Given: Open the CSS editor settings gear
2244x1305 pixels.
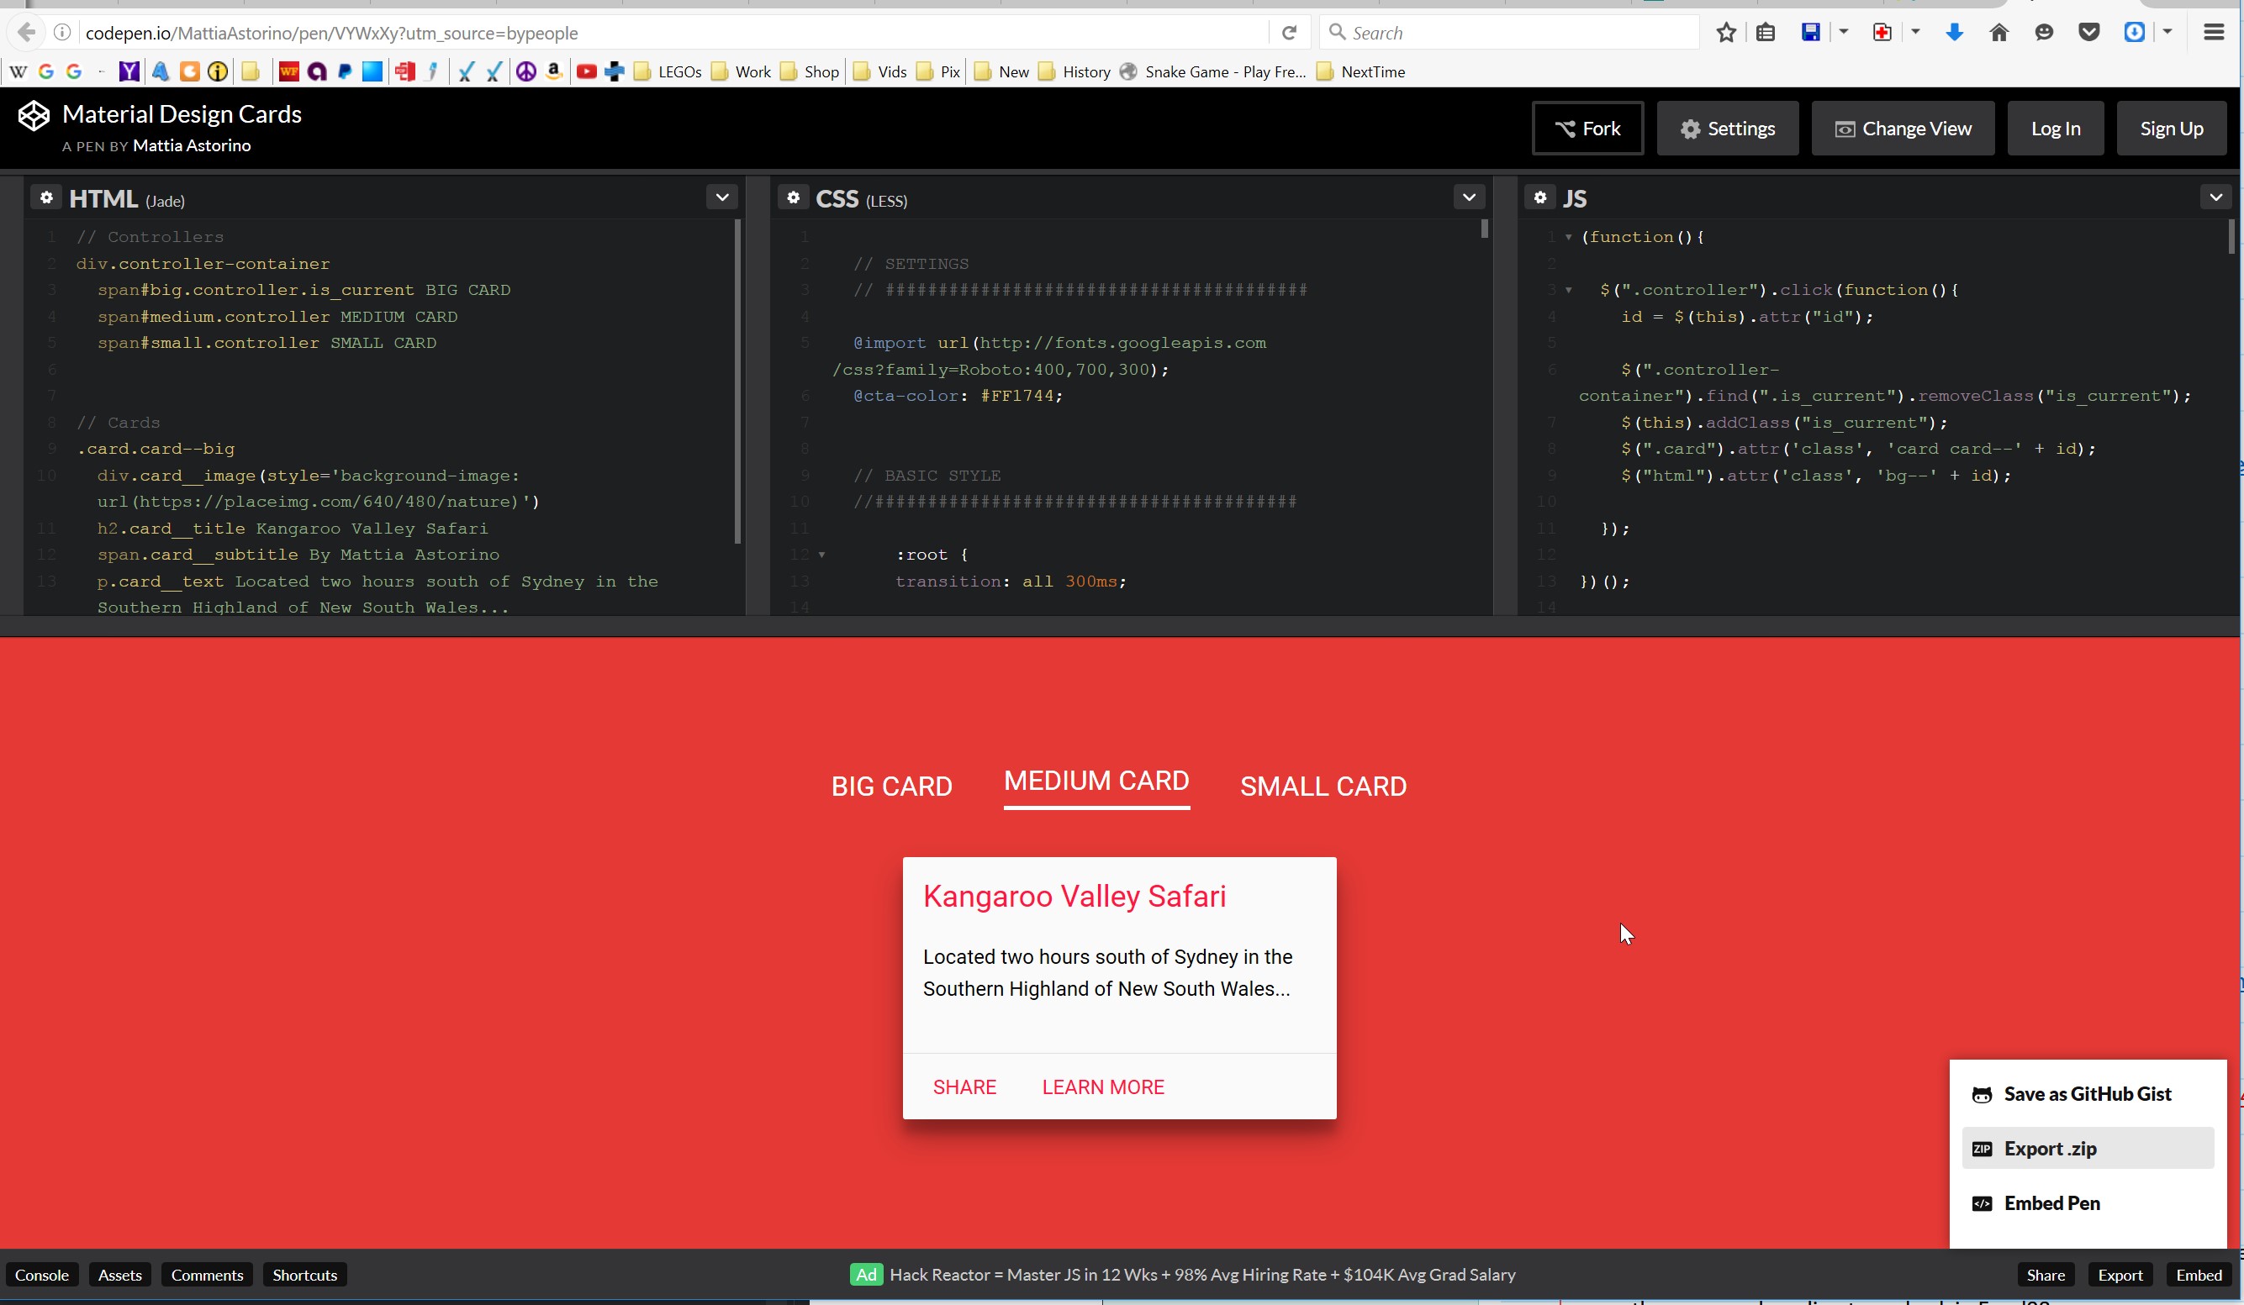Looking at the screenshot, I should 793,197.
